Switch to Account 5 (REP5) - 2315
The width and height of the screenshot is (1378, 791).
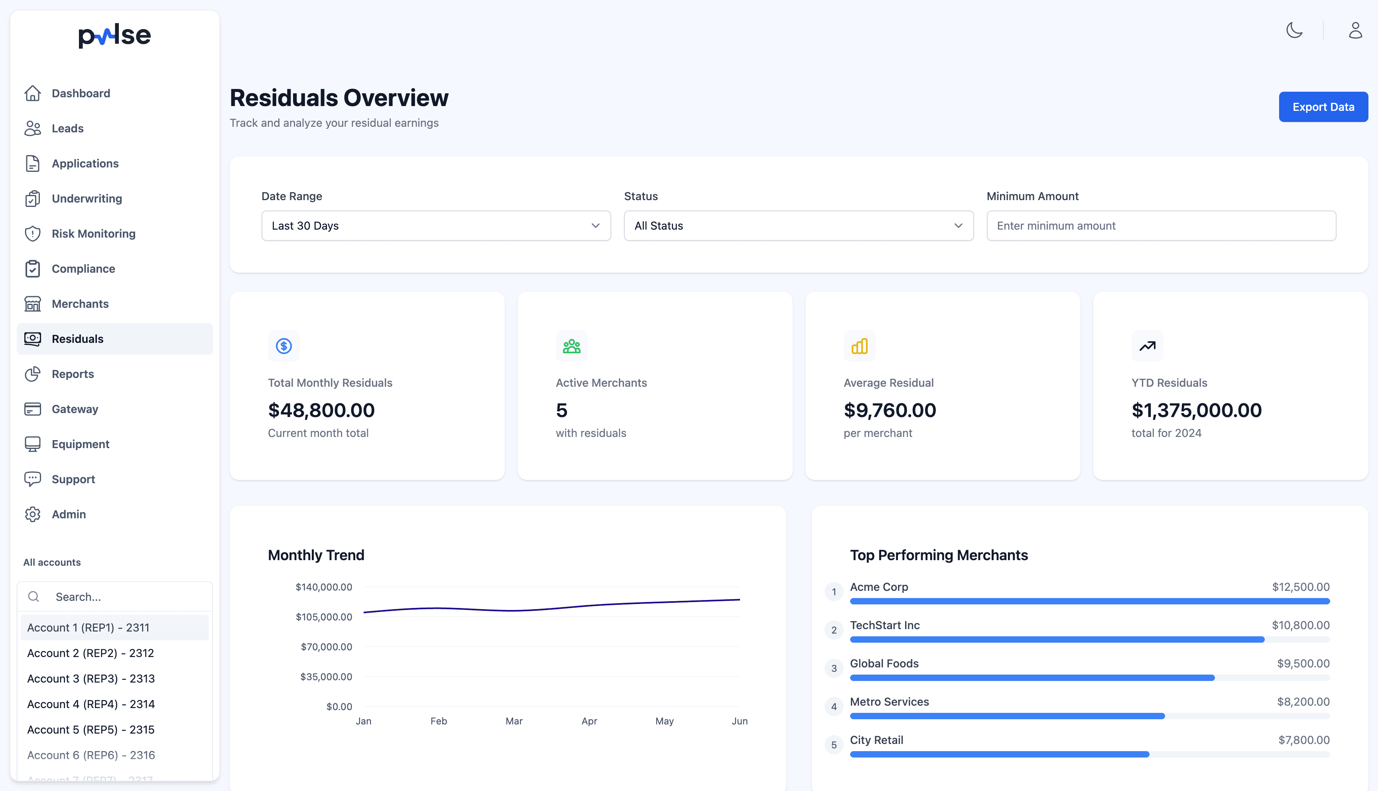(x=91, y=729)
